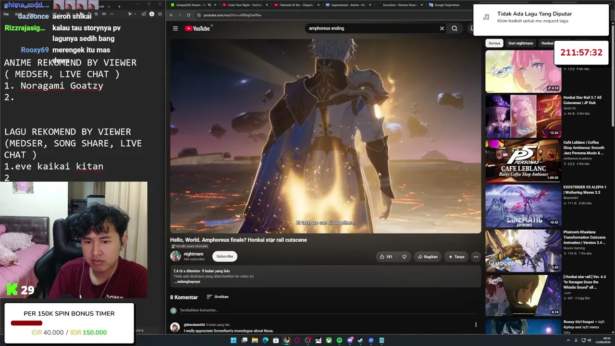Switch to the Color Your Night tab
Screen dimensions: 615x346
245,5
